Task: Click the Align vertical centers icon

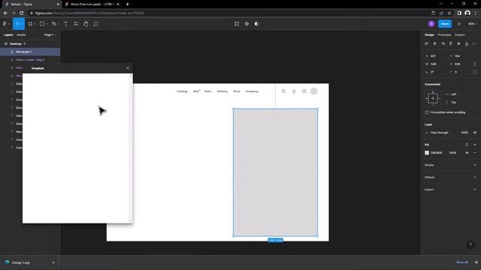Action: point(458,43)
